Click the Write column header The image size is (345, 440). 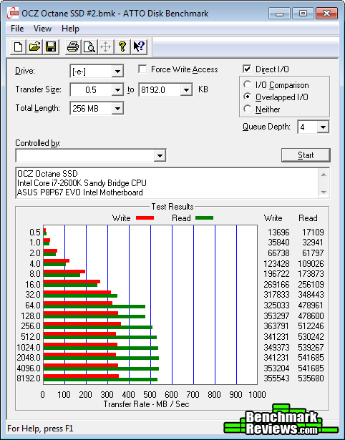[x=273, y=218]
